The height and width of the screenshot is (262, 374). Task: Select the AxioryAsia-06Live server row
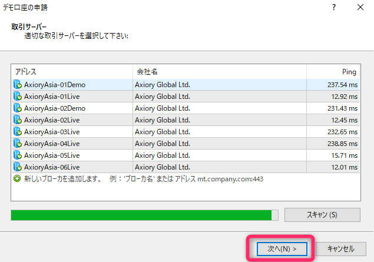click(186, 167)
